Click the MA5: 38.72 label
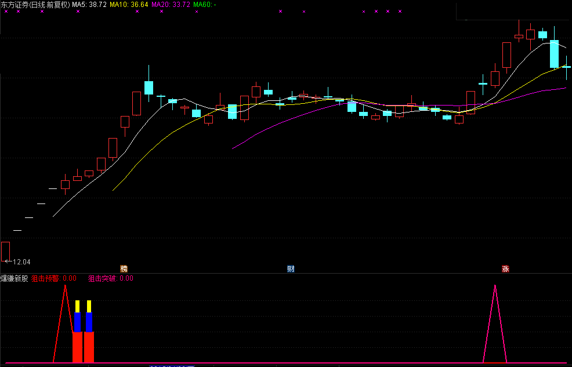 [89, 5]
